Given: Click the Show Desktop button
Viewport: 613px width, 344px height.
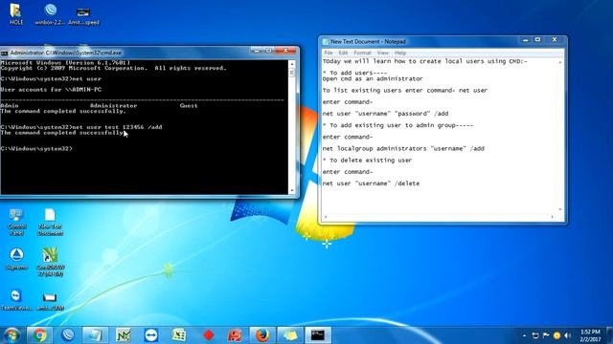Looking at the screenshot, I should point(609,335).
